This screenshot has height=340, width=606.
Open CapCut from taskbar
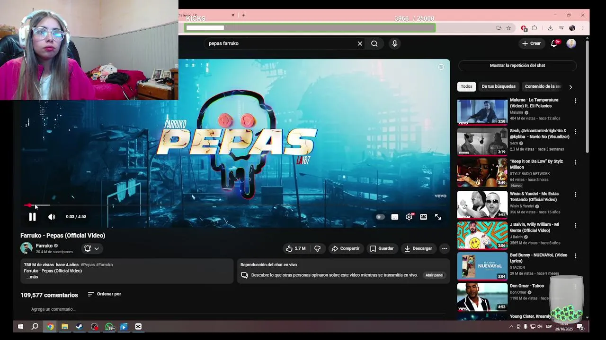click(138, 326)
